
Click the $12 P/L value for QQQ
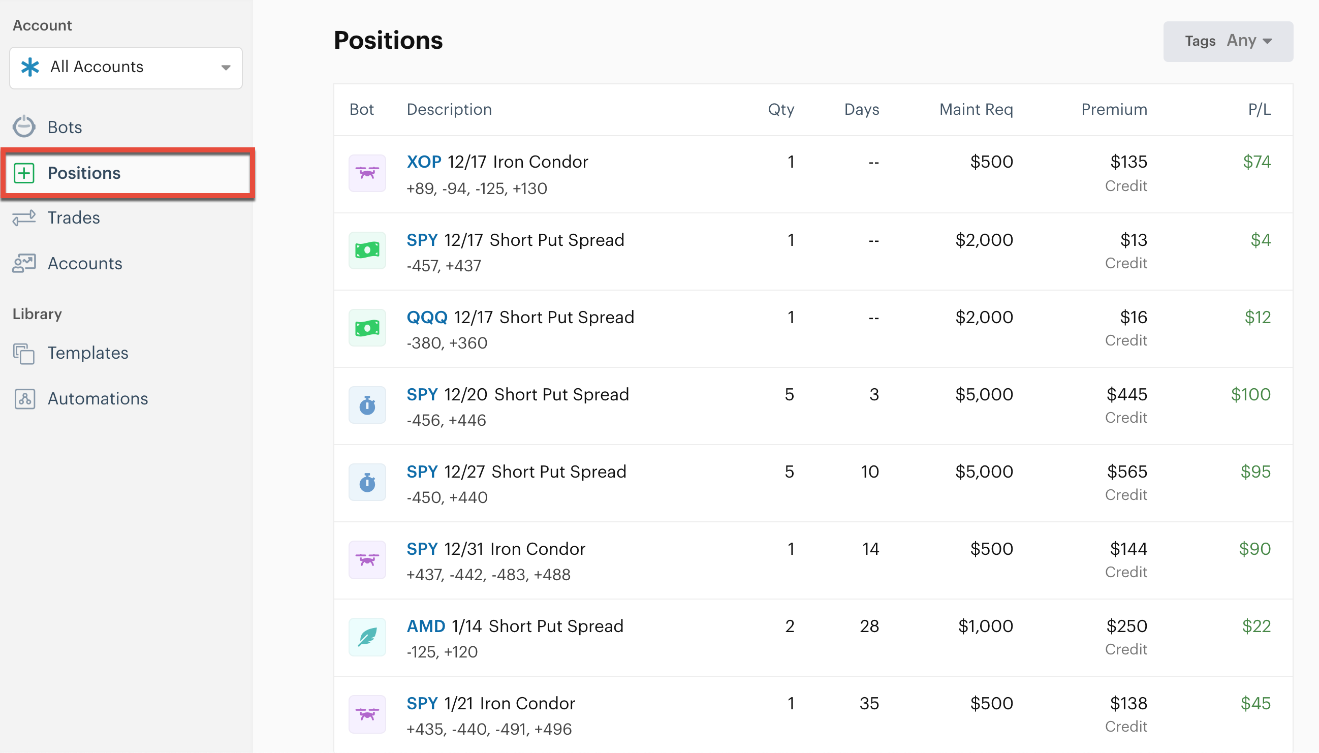1258,317
